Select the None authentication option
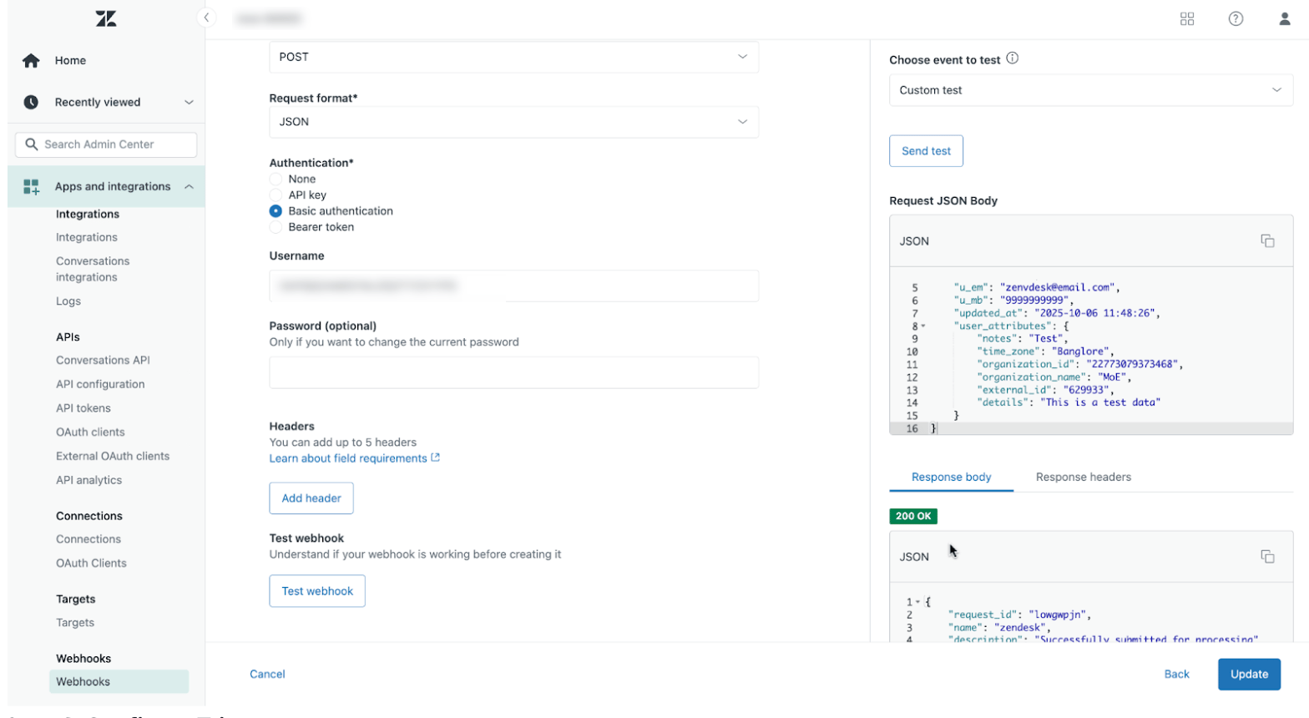Viewport: 1309px width, 718px height. 275,179
